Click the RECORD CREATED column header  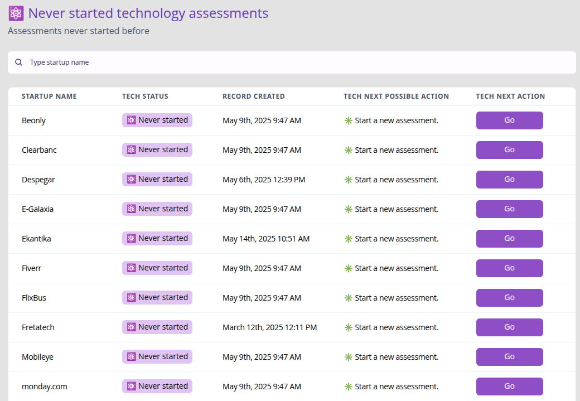254,96
